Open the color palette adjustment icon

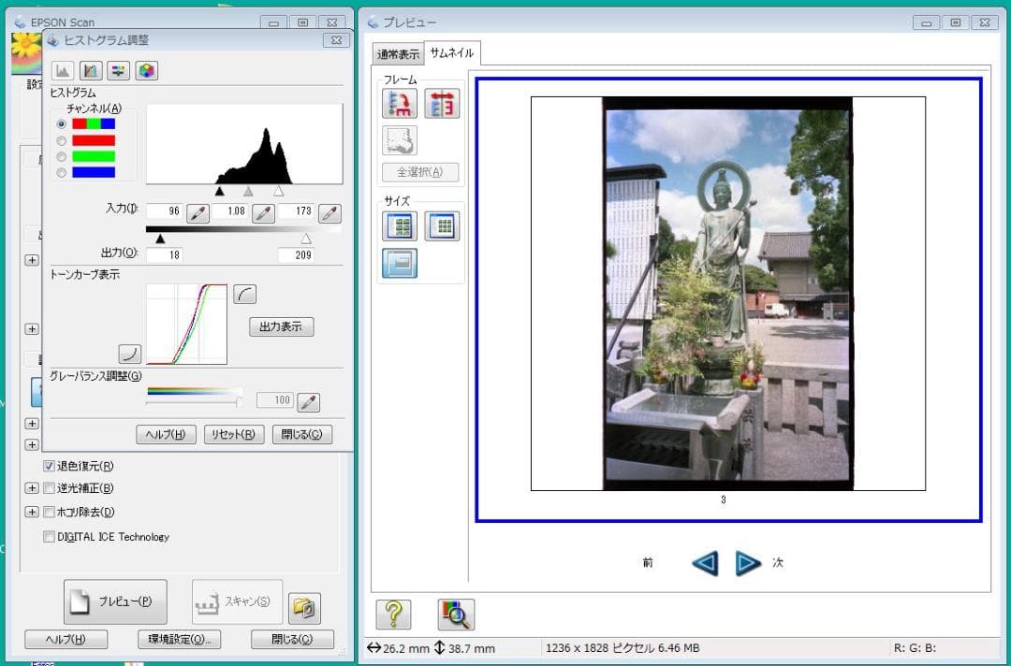click(x=146, y=70)
